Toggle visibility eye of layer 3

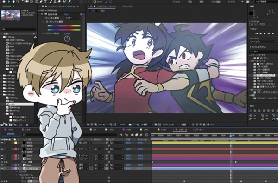click(2, 156)
